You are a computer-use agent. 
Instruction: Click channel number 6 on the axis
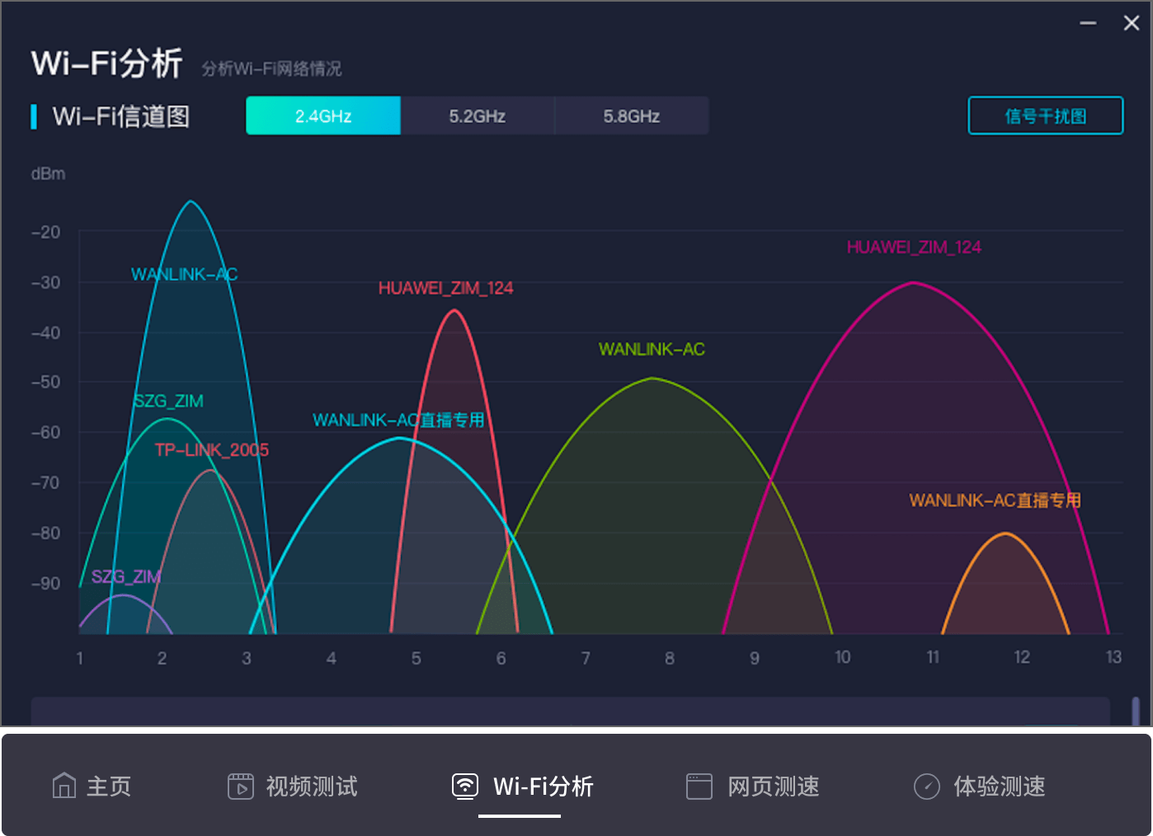501,658
